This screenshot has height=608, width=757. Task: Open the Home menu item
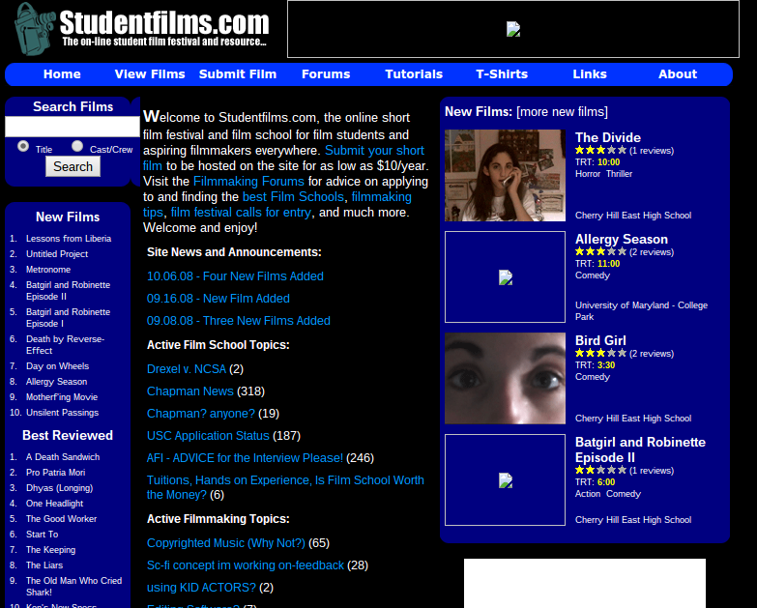pos(62,74)
